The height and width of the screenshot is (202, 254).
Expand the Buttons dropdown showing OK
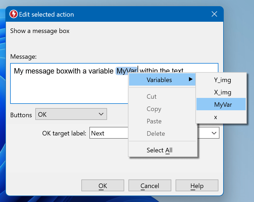click(71, 114)
